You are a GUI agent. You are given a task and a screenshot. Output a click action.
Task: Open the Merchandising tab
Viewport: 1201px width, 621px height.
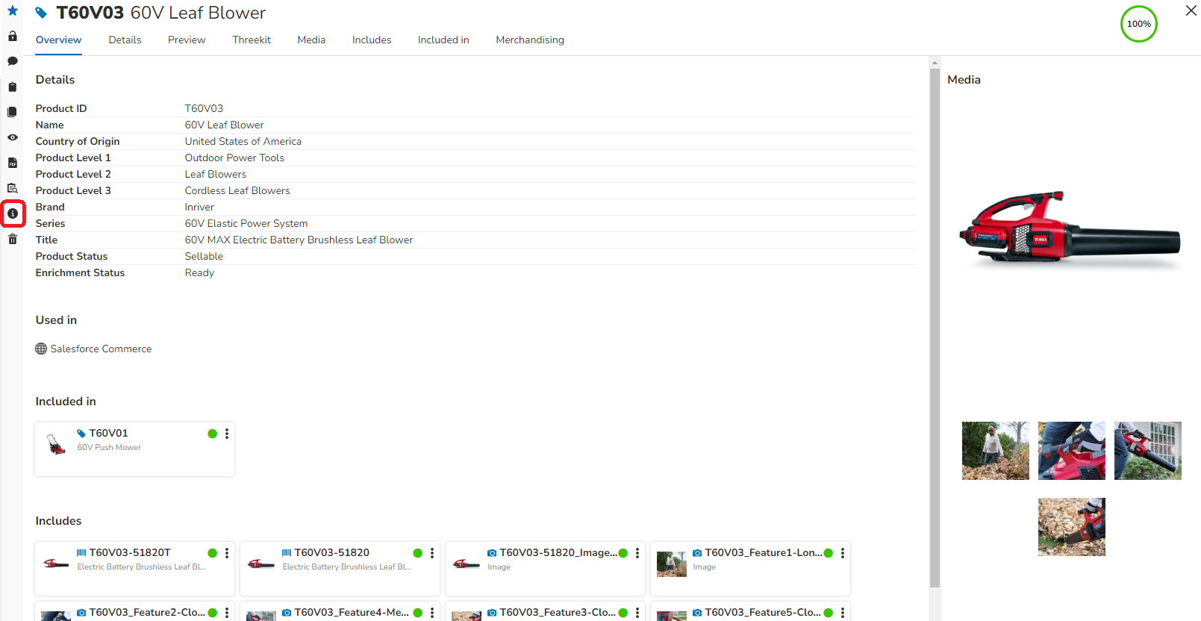pos(529,40)
